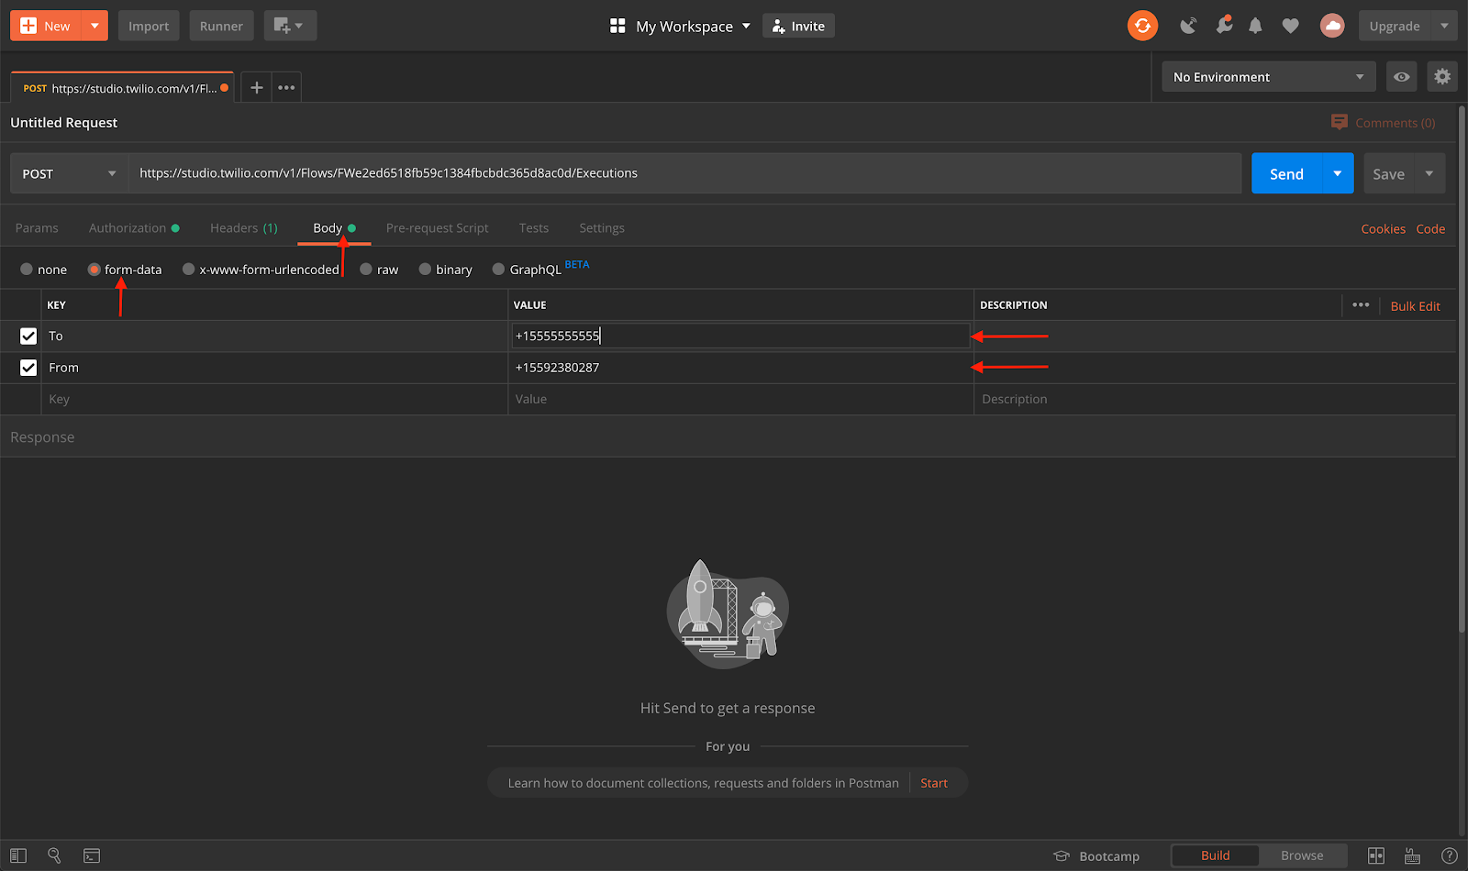Screen dimensions: 1468x871
Task: Click the New button
Action: click(x=46, y=26)
